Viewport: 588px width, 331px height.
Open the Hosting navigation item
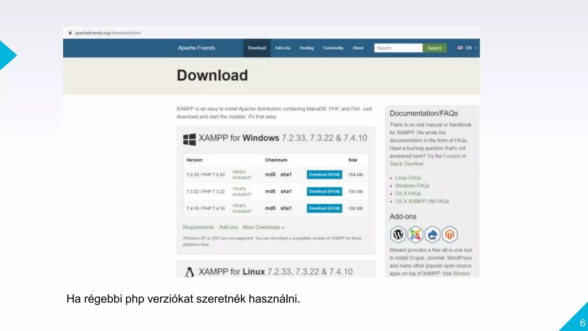pyautogui.click(x=307, y=48)
